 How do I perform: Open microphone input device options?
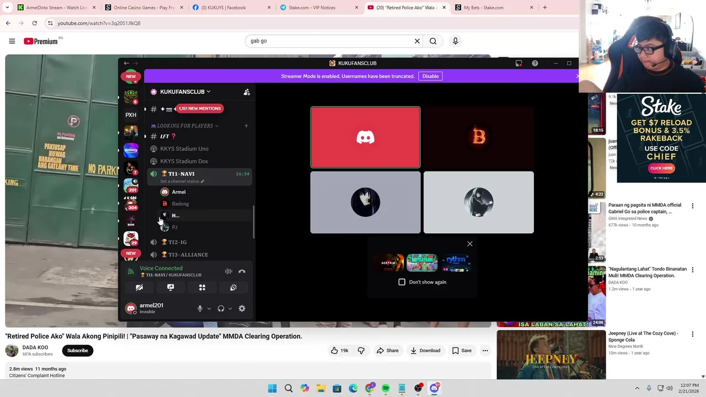point(209,309)
